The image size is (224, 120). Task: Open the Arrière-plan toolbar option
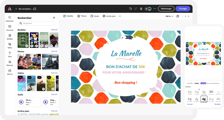pos(109,16)
